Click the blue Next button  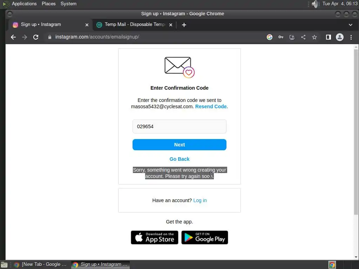coord(179,145)
